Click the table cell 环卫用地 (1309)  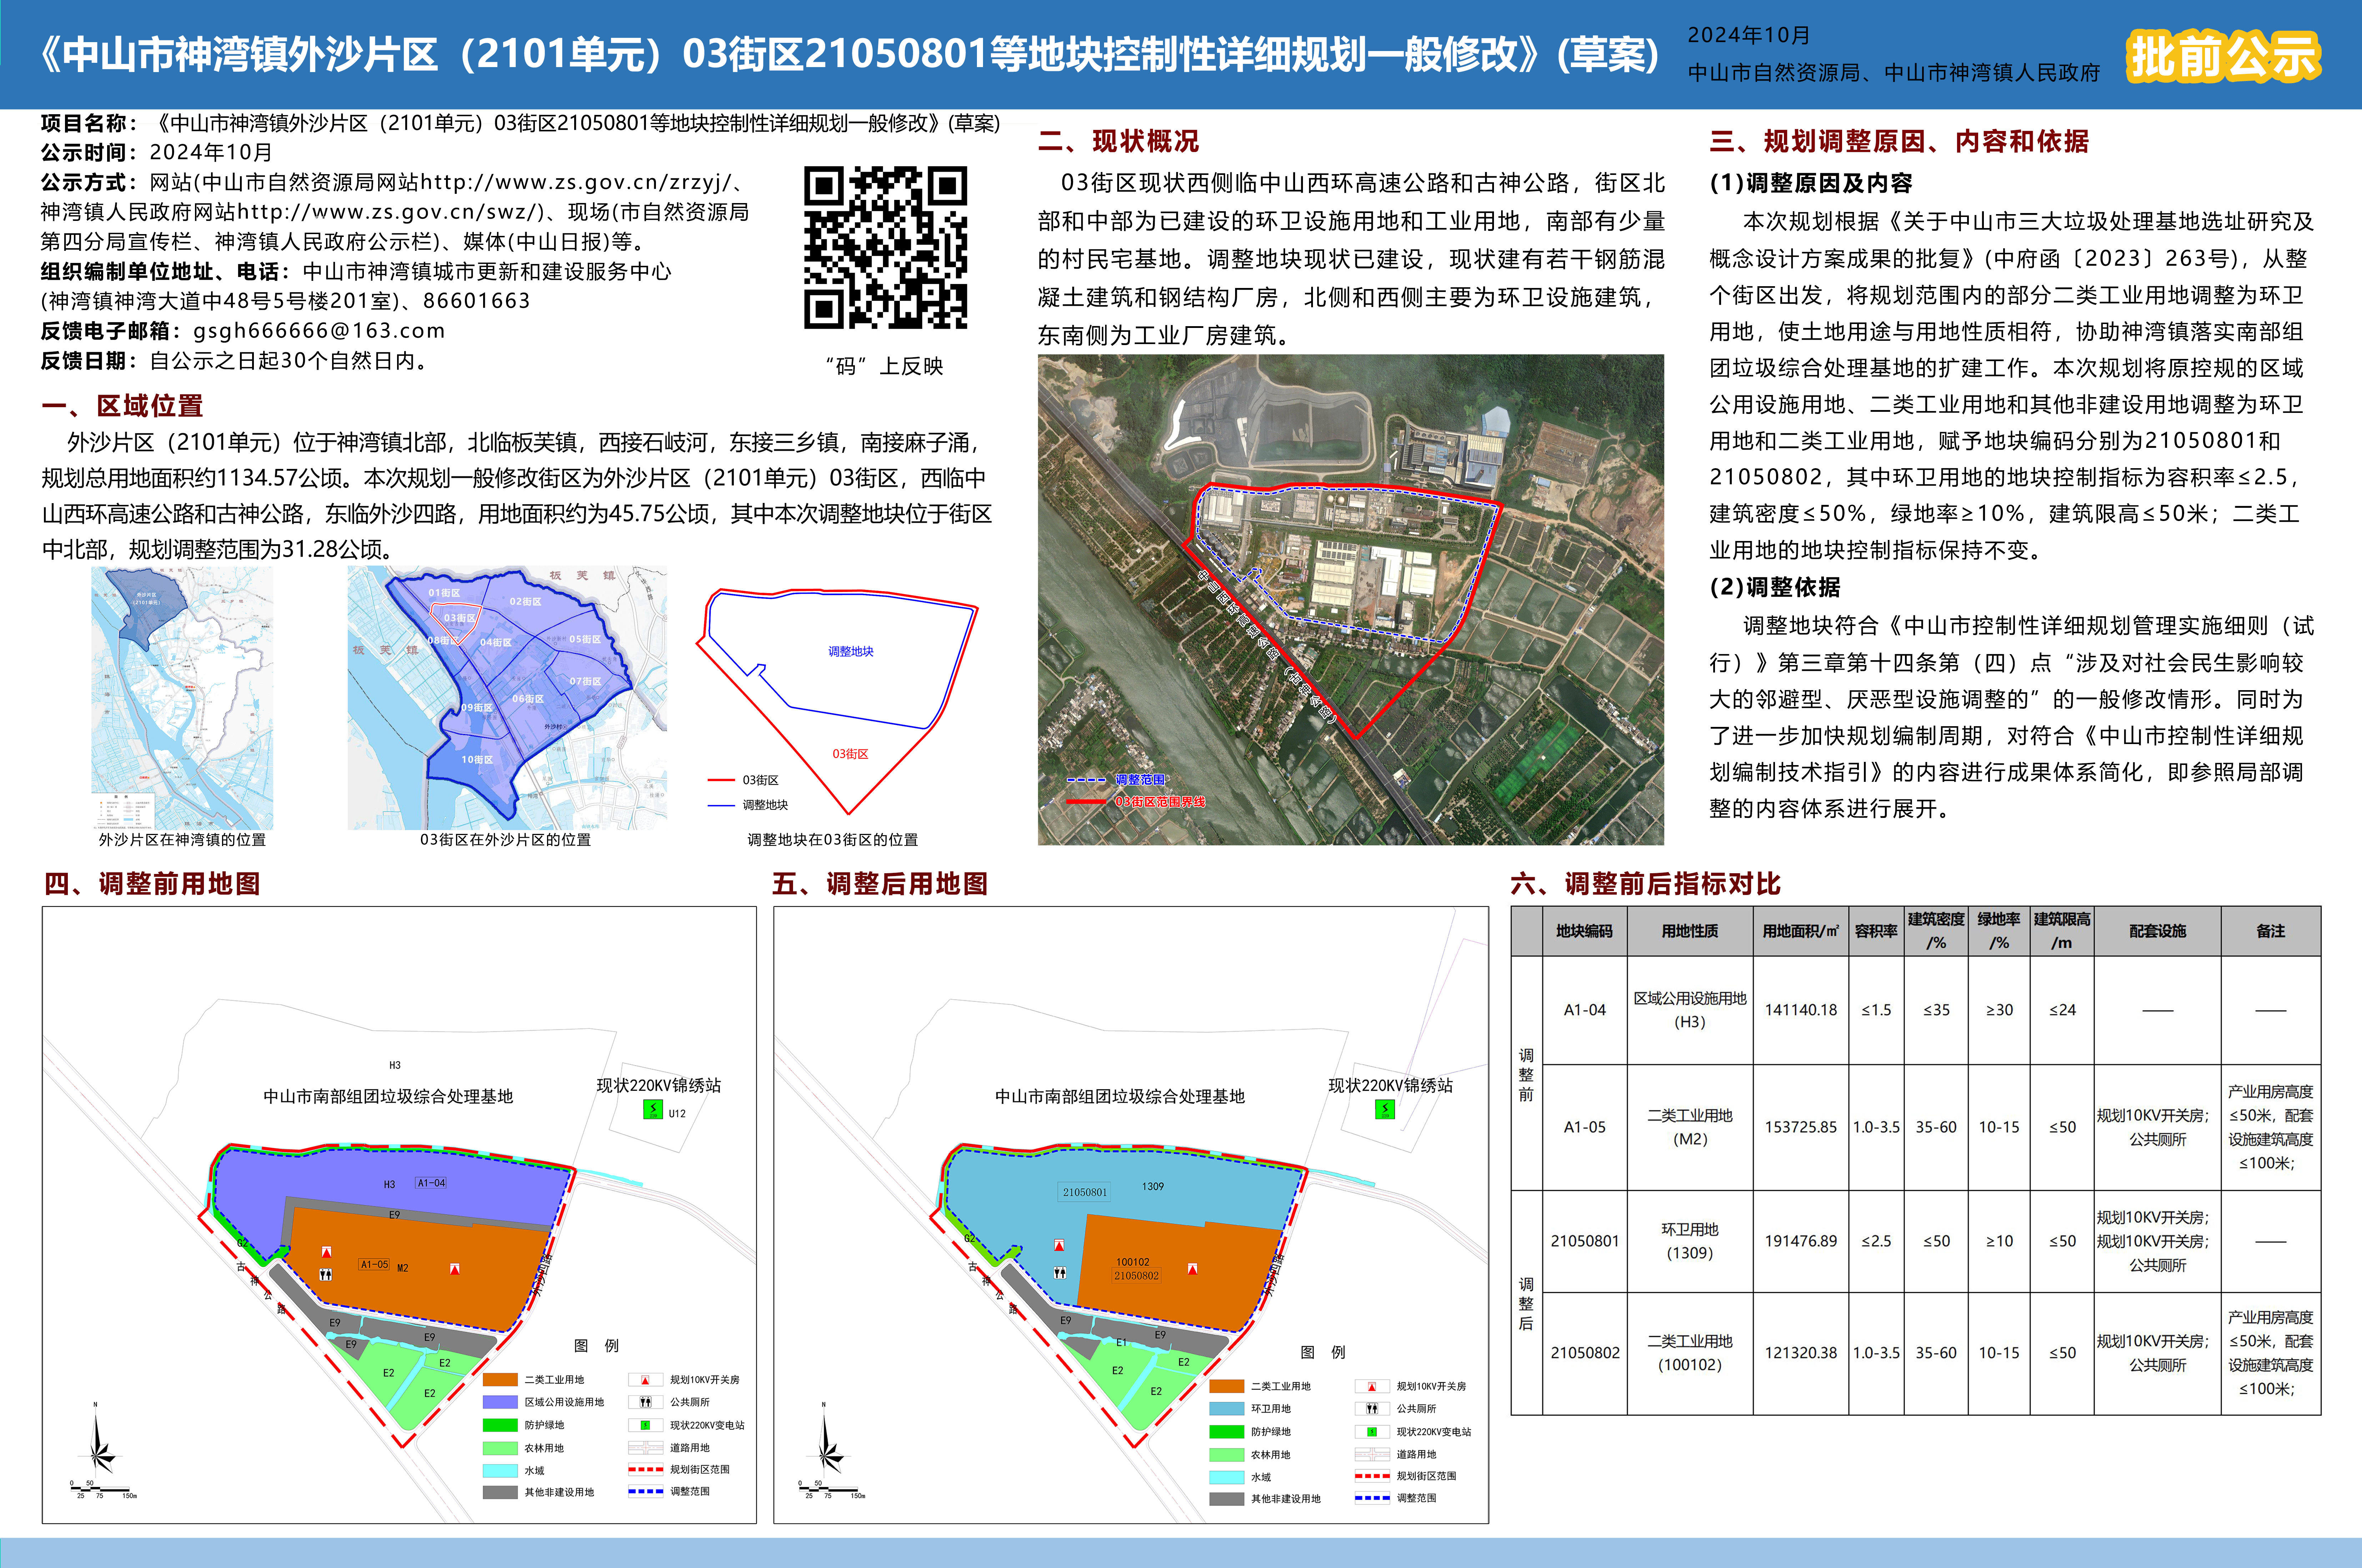click(1690, 1241)
